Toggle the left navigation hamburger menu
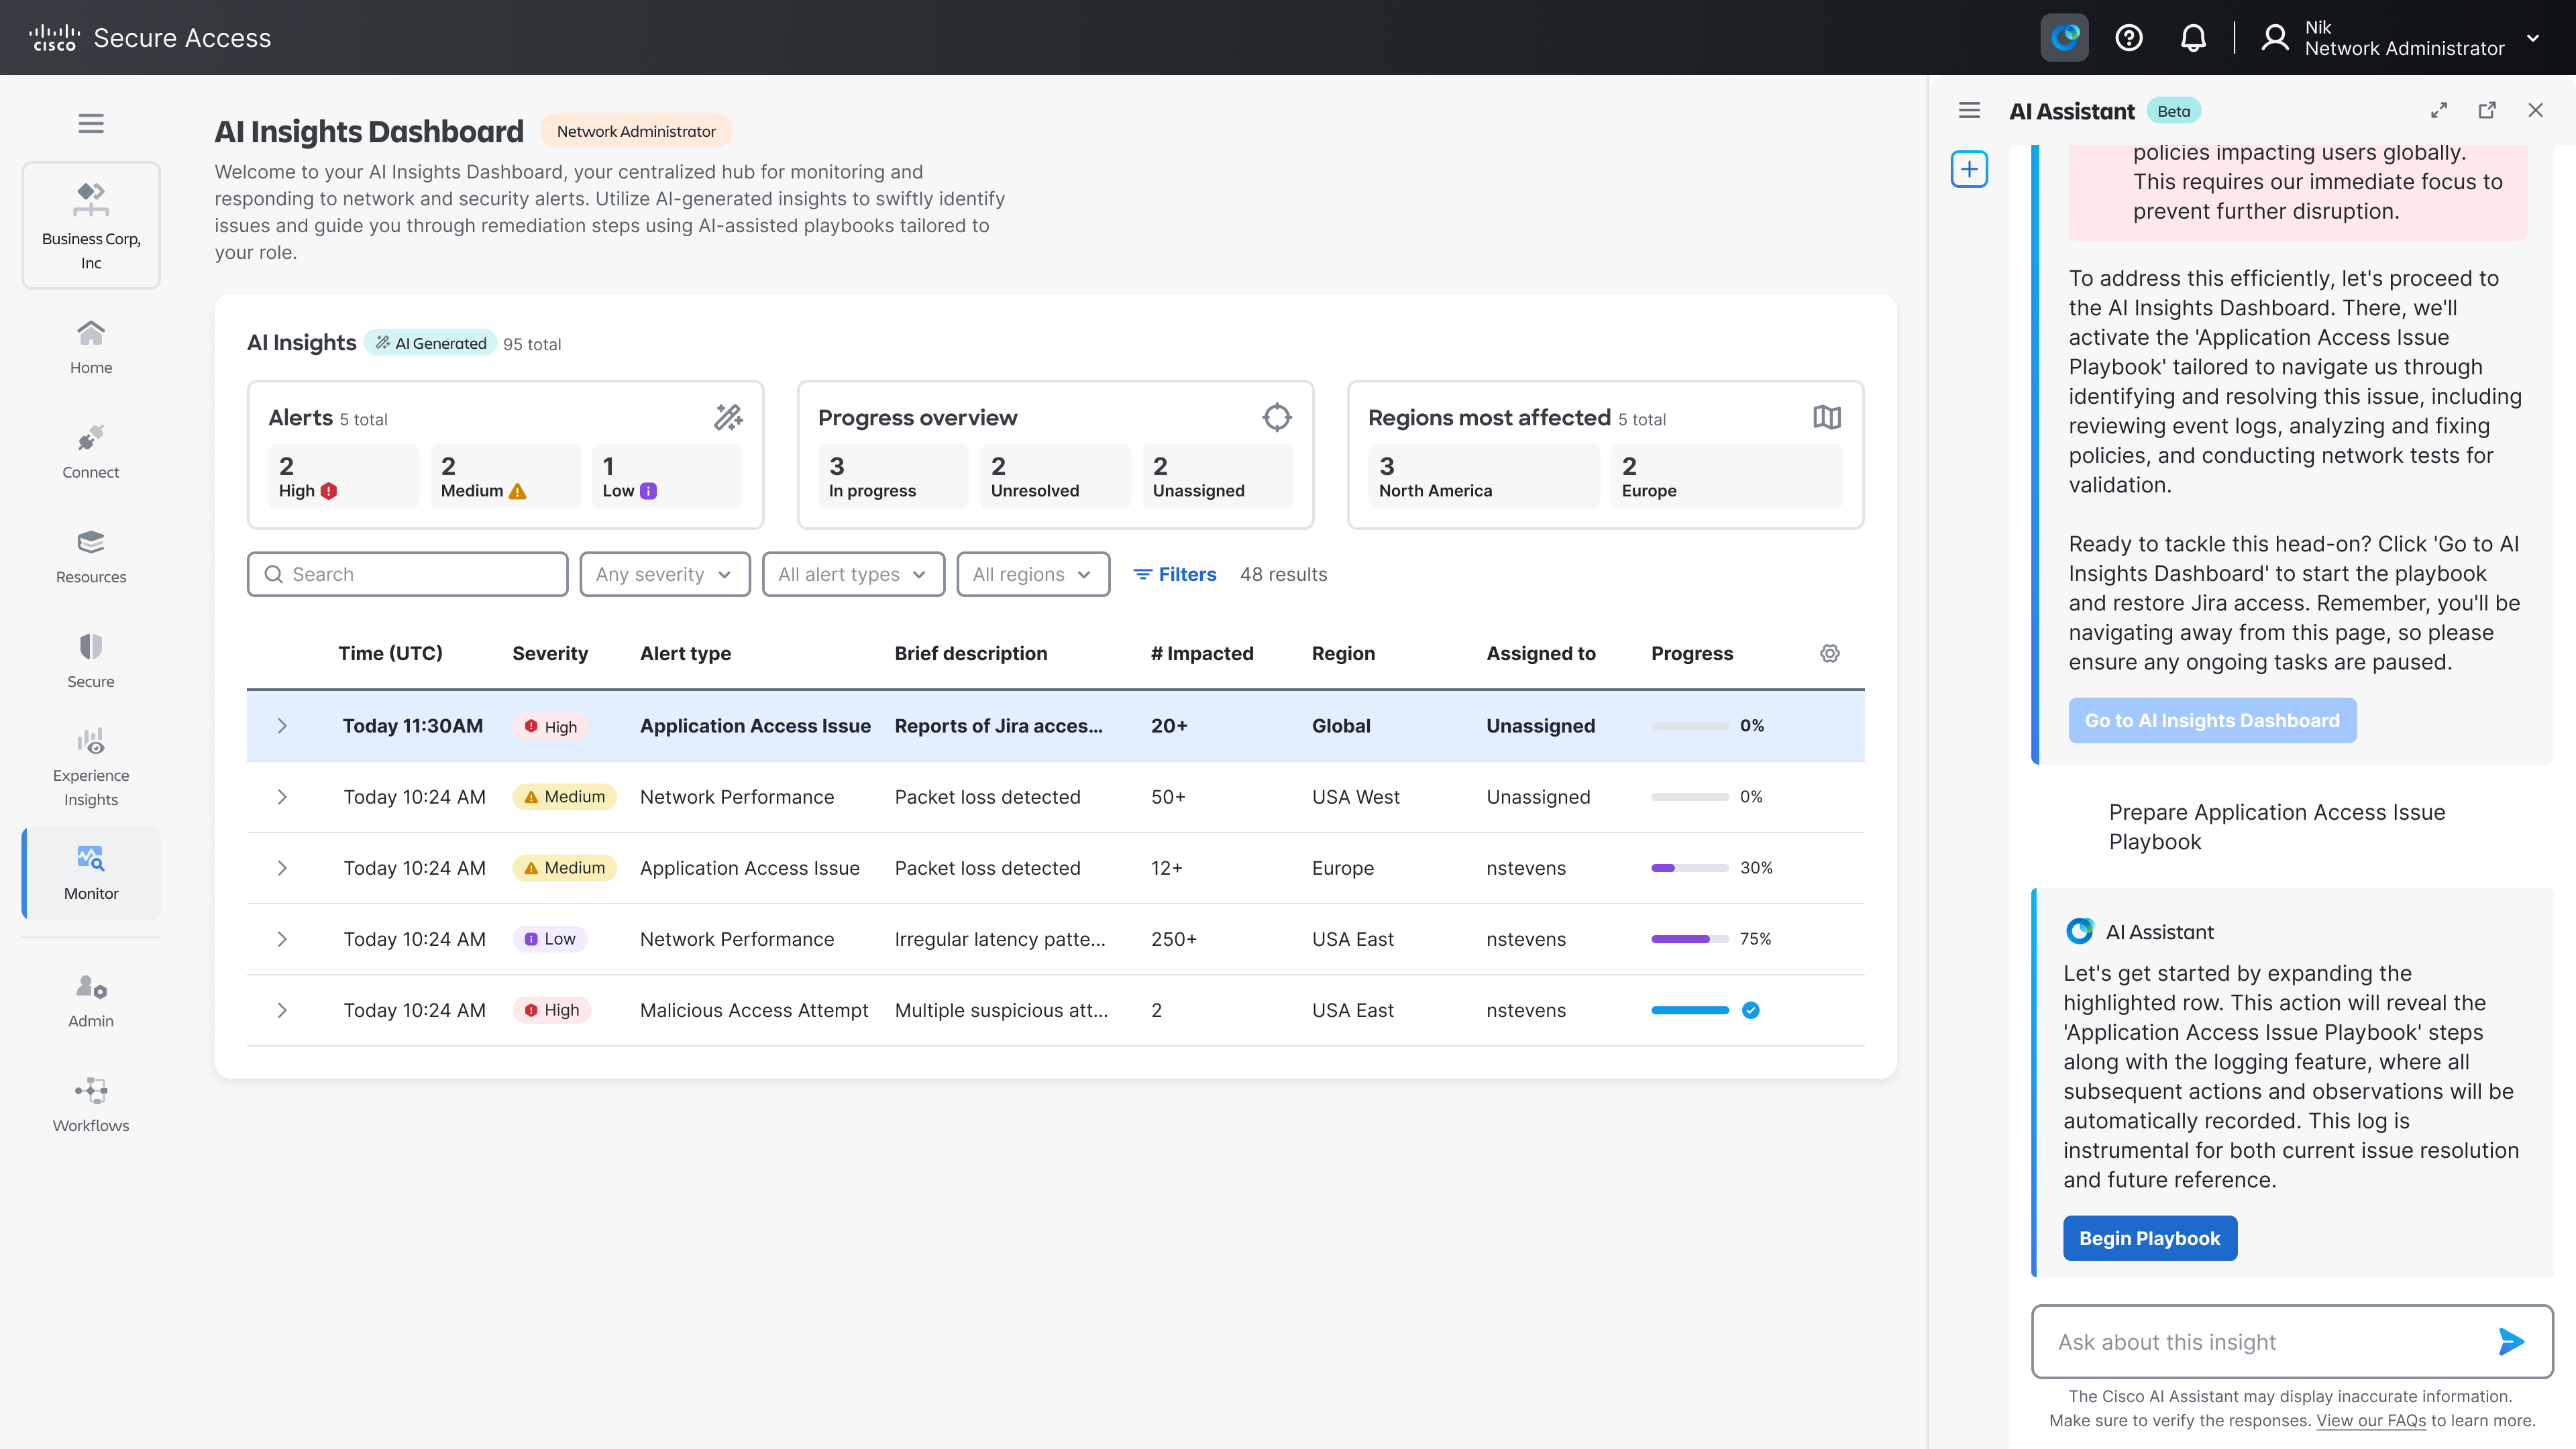 pyautogui.click(x=91, y=123)
